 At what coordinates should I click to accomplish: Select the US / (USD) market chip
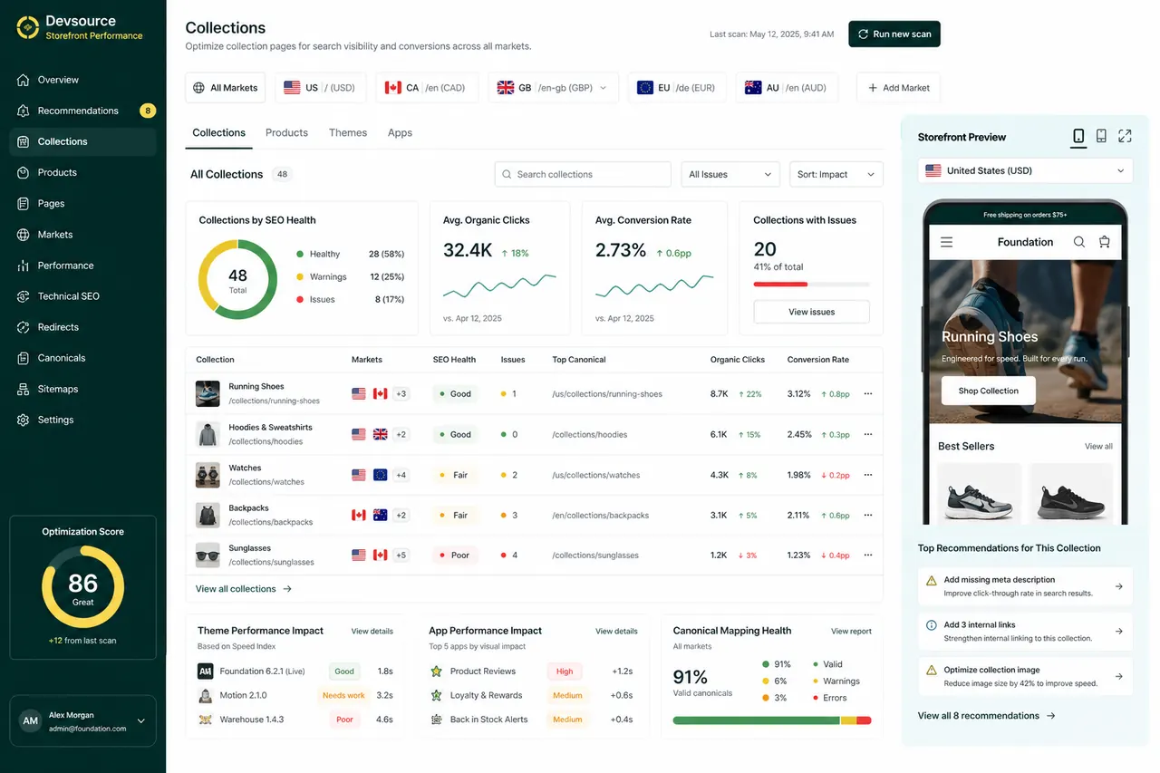coord(320,88)
